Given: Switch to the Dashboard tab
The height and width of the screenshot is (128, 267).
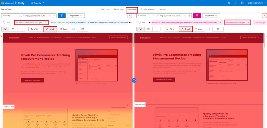Looking at the screenshot, I should (105, 9).
